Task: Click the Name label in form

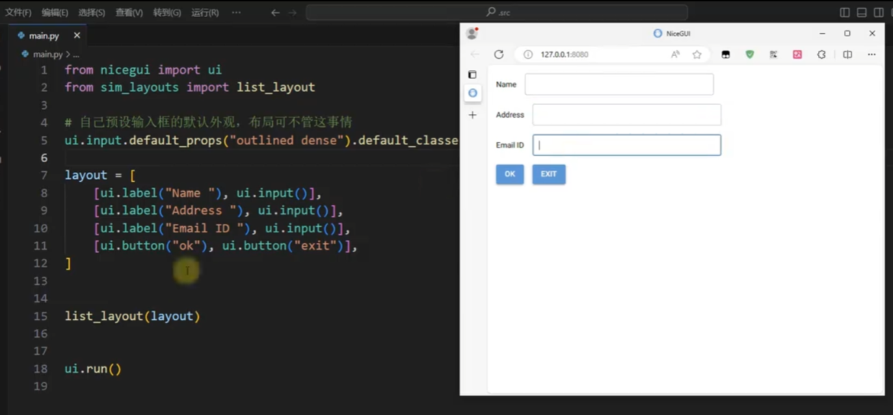Action: (x=506, y=84)
